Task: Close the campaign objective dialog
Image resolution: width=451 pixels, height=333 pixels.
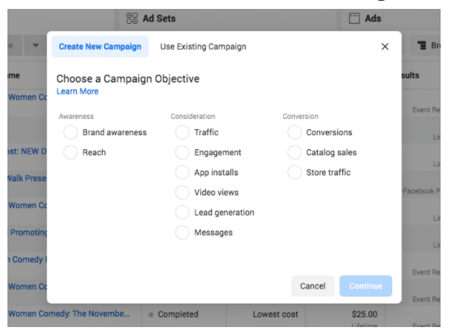Action: pos(385,47)
